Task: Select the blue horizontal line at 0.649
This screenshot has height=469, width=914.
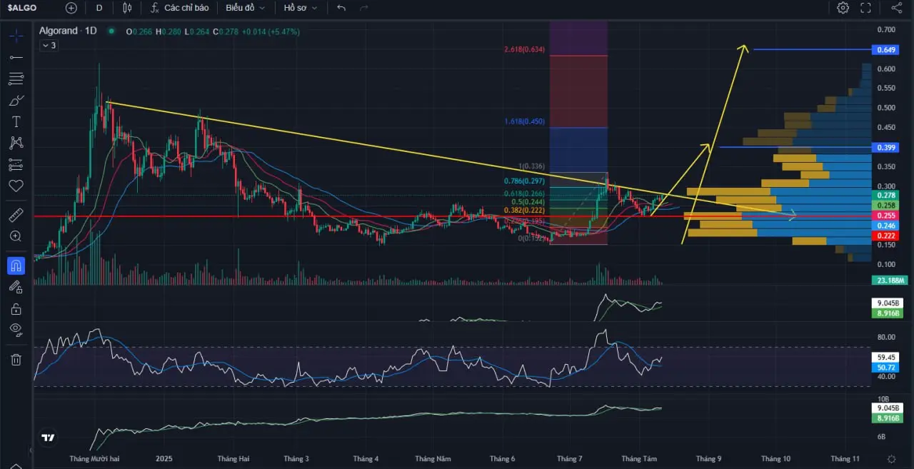Action: click(812, 49)
